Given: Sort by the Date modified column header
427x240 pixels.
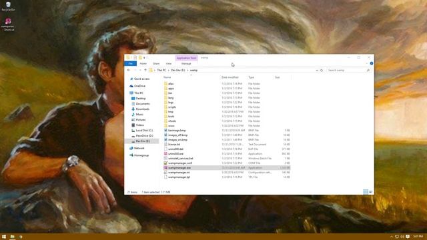Looking at the screenshot, I should coord(230,77).
